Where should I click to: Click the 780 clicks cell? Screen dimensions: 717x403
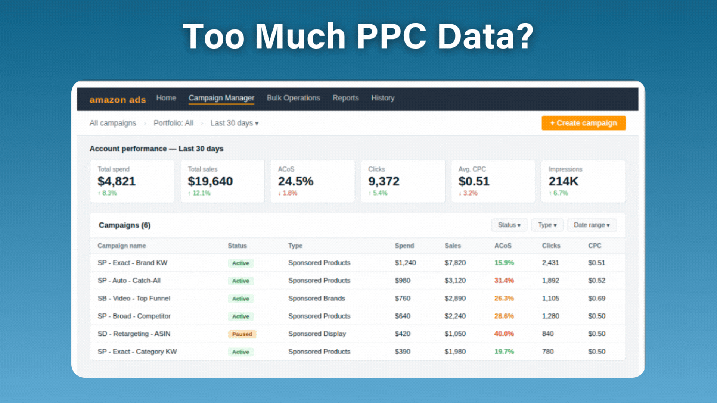point(548,352)
